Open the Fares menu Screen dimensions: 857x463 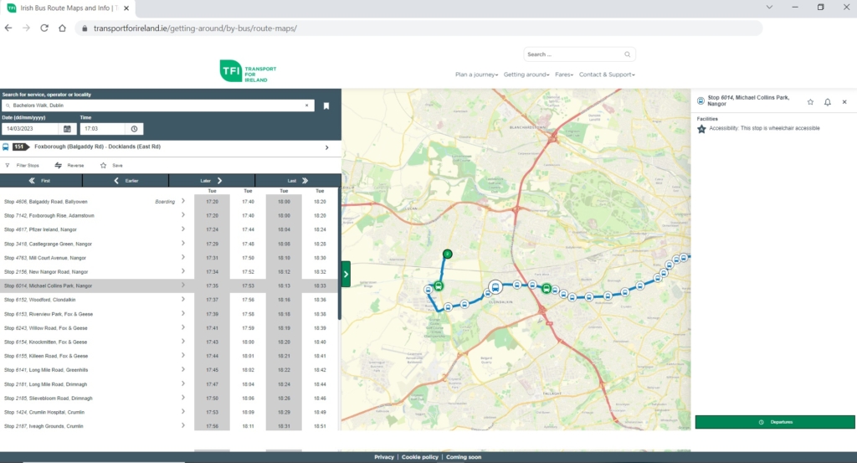565,75
